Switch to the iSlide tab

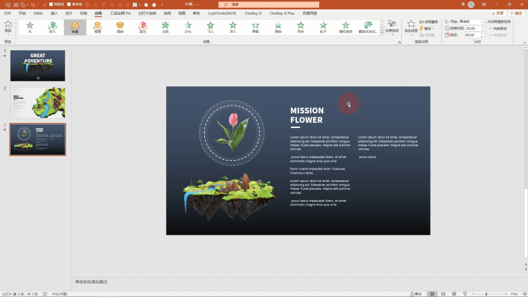(x=38, y=13)
